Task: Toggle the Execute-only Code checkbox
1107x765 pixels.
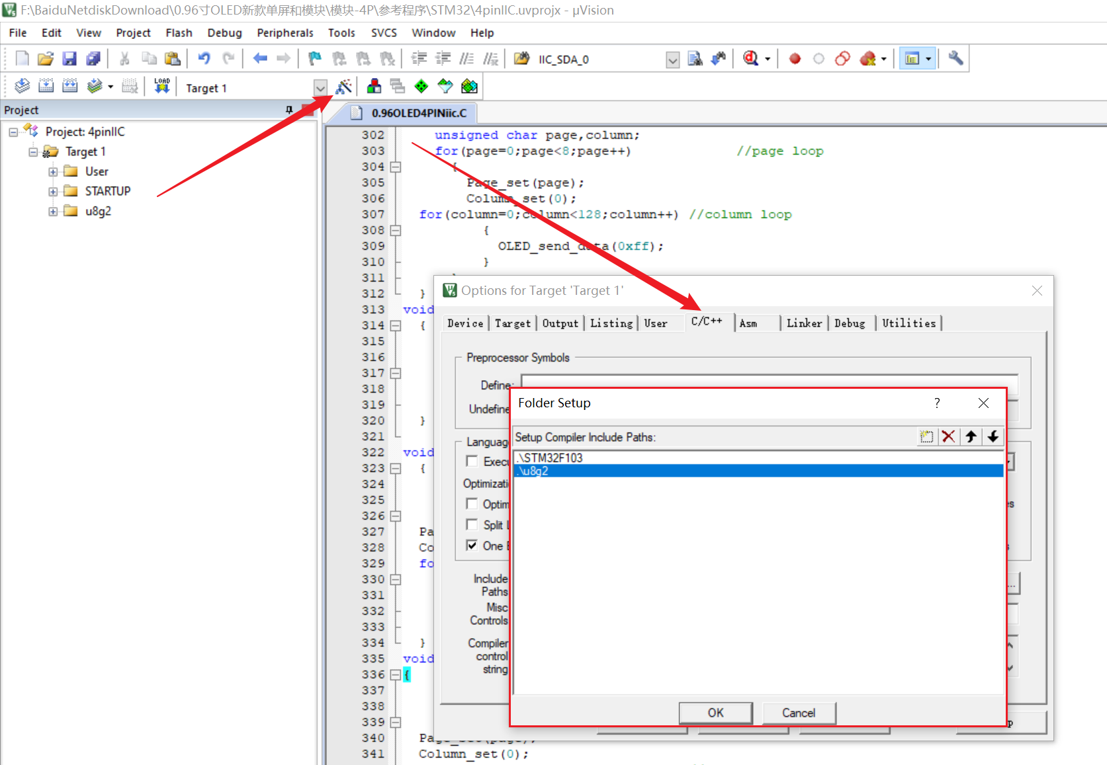Action: [472, 461]
